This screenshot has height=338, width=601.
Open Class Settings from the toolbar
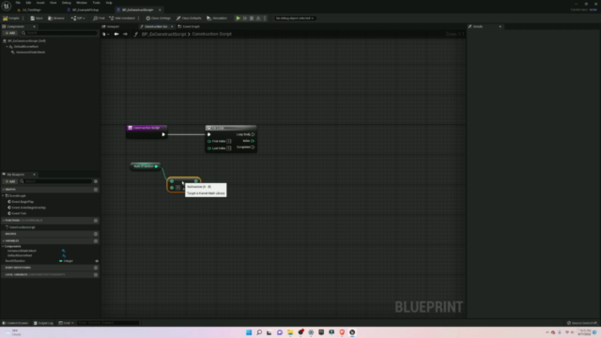(x=158, y=18)
